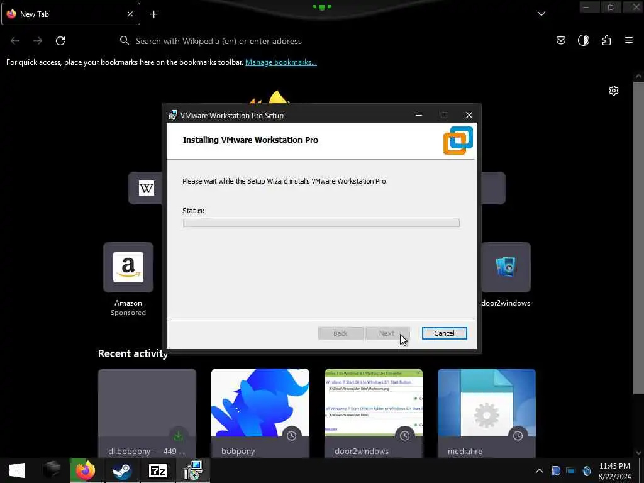Open the Wikipedia shortcut tile
The image size is (644, 483).
pos(146,188)
